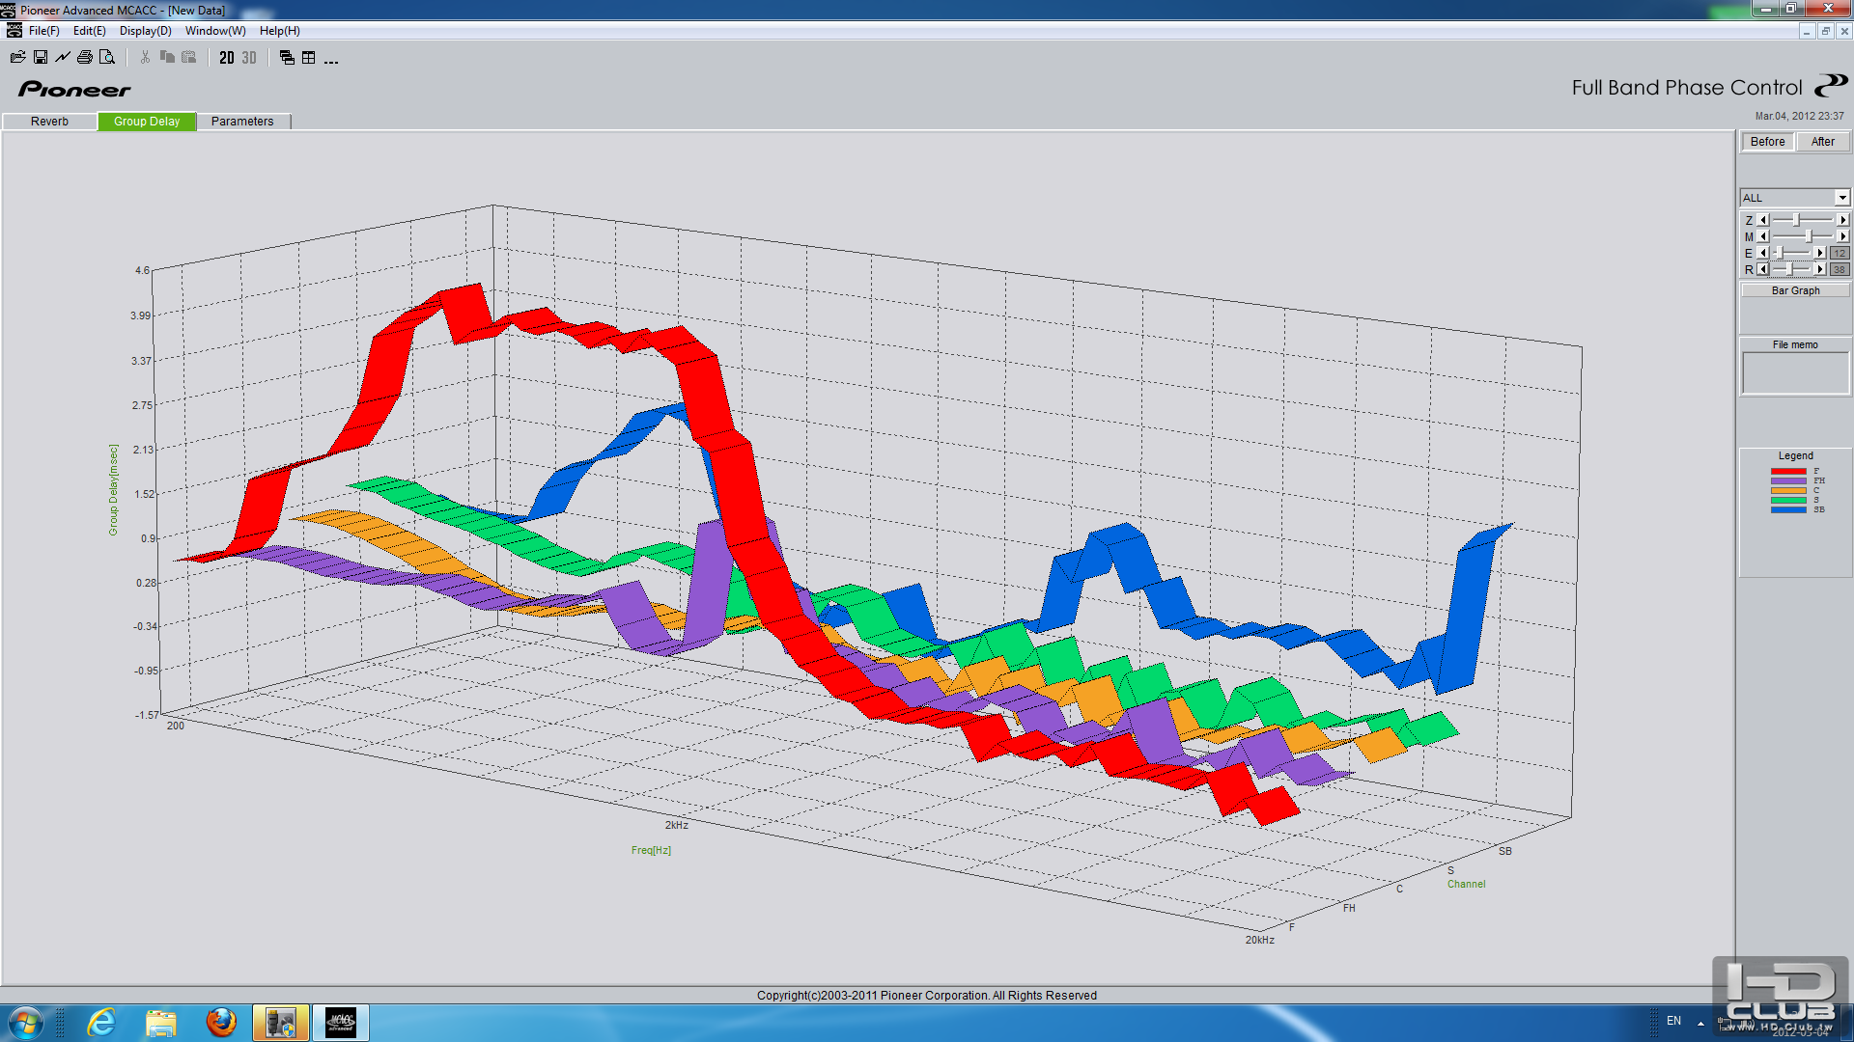Click the Paste toolbar icon
1854x1042 pixels.
[x=189, y=58]
